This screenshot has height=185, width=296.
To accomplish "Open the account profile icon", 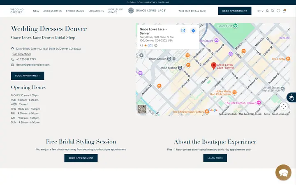I will (x=267, y=11).
